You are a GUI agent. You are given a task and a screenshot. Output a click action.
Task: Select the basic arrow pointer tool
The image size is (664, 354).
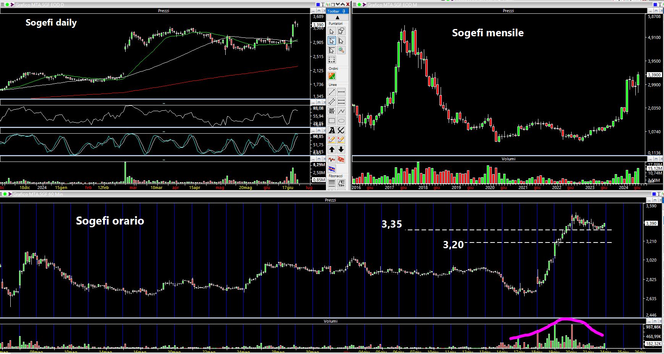(332, 31)
